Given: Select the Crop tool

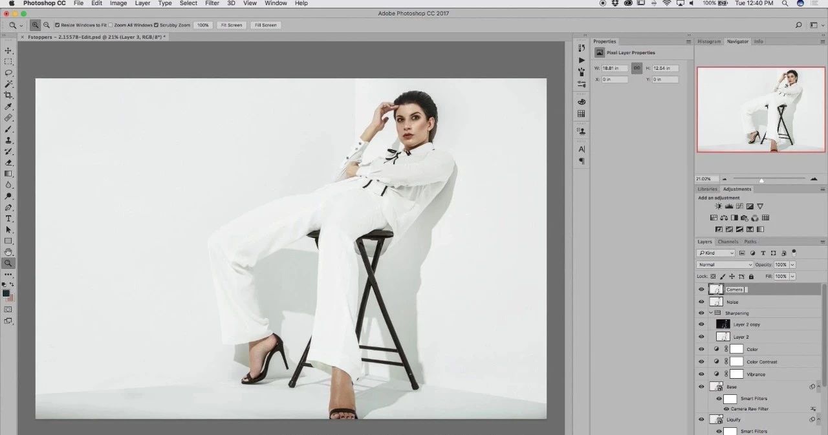Looking at the screenshot, I should (x=8, y=95).
